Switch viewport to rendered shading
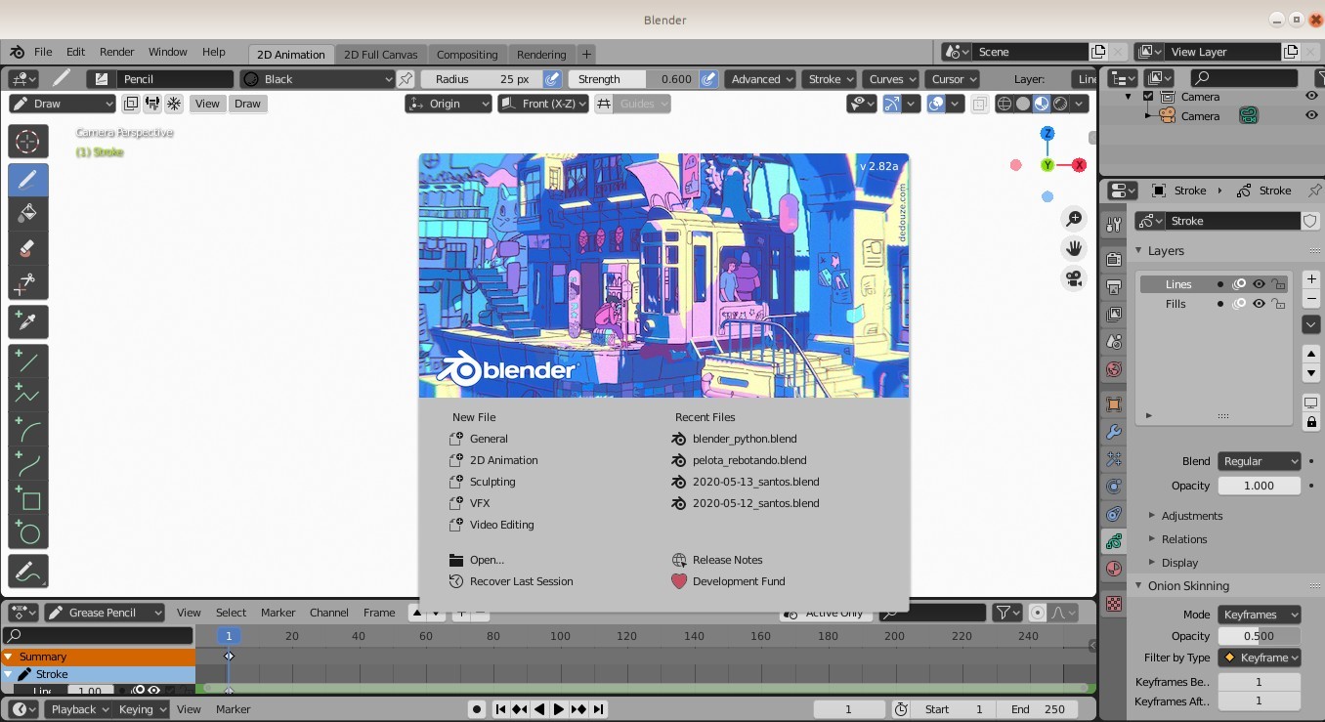The width and height of the screenshot is (1325, 722). 1060,104
